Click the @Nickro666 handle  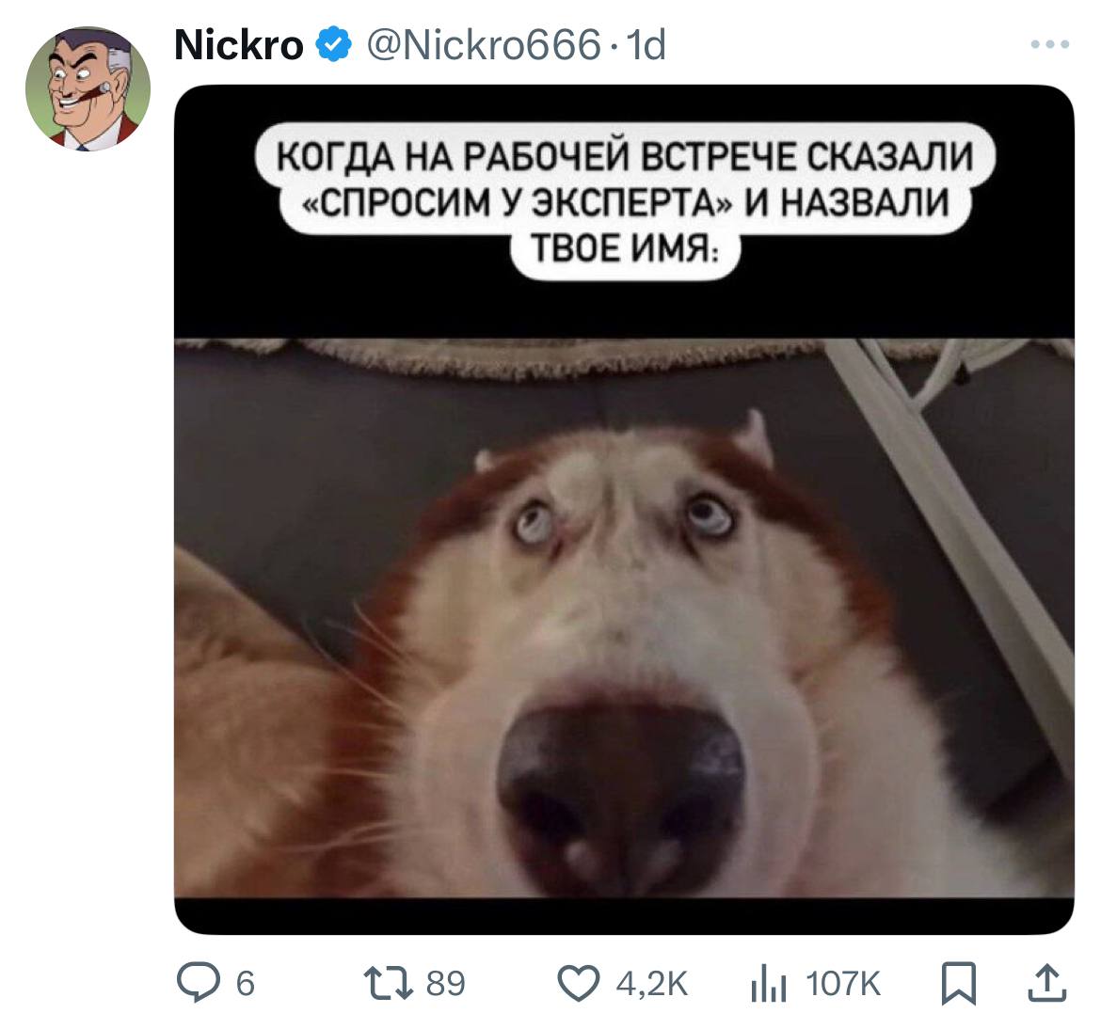pyautogui.click(x=485, y=45)
